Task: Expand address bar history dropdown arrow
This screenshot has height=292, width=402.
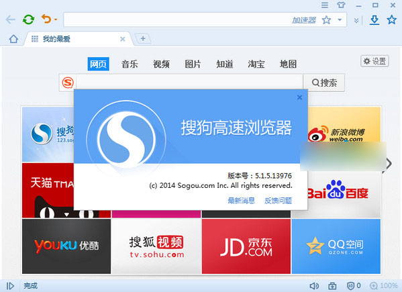Action: [x=340, y=19]
